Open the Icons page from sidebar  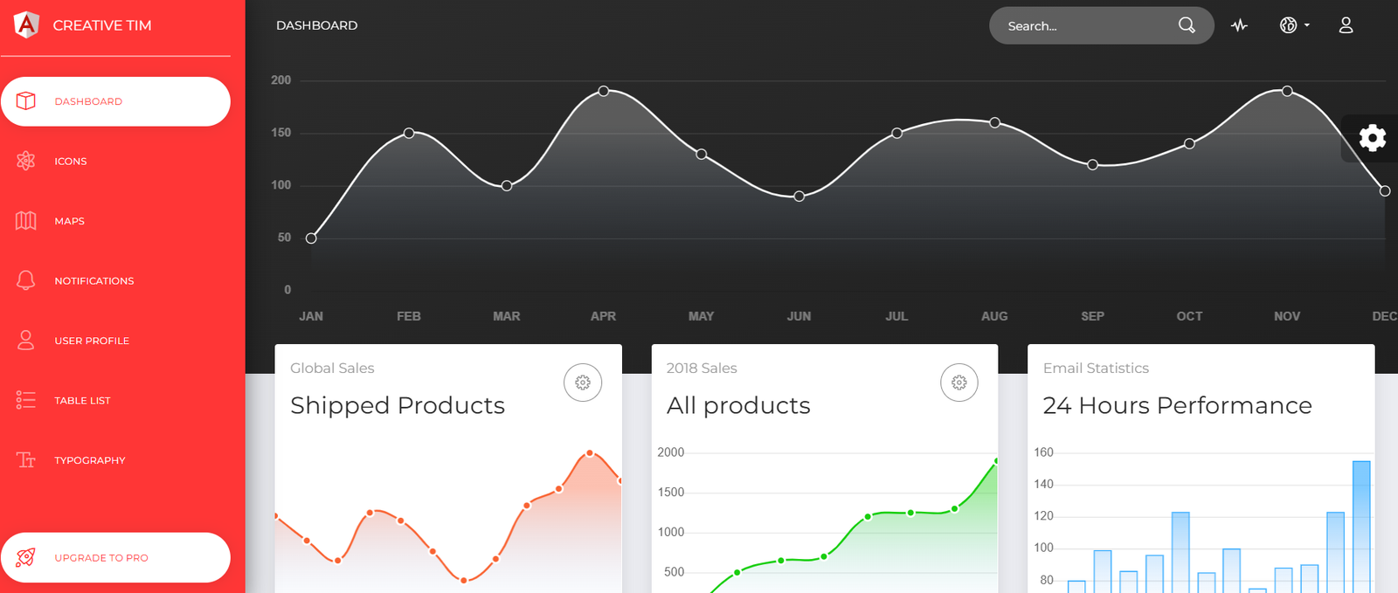click(x=115, y=162)
